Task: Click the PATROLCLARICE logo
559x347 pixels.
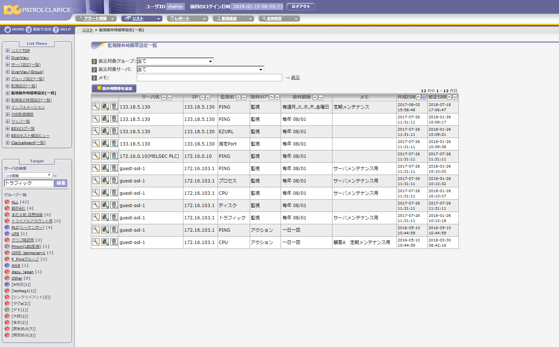Action: tap(37, 10)
